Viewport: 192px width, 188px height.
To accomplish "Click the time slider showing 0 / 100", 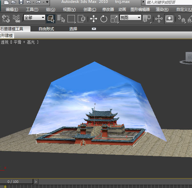I will click(x=16, y=182).
